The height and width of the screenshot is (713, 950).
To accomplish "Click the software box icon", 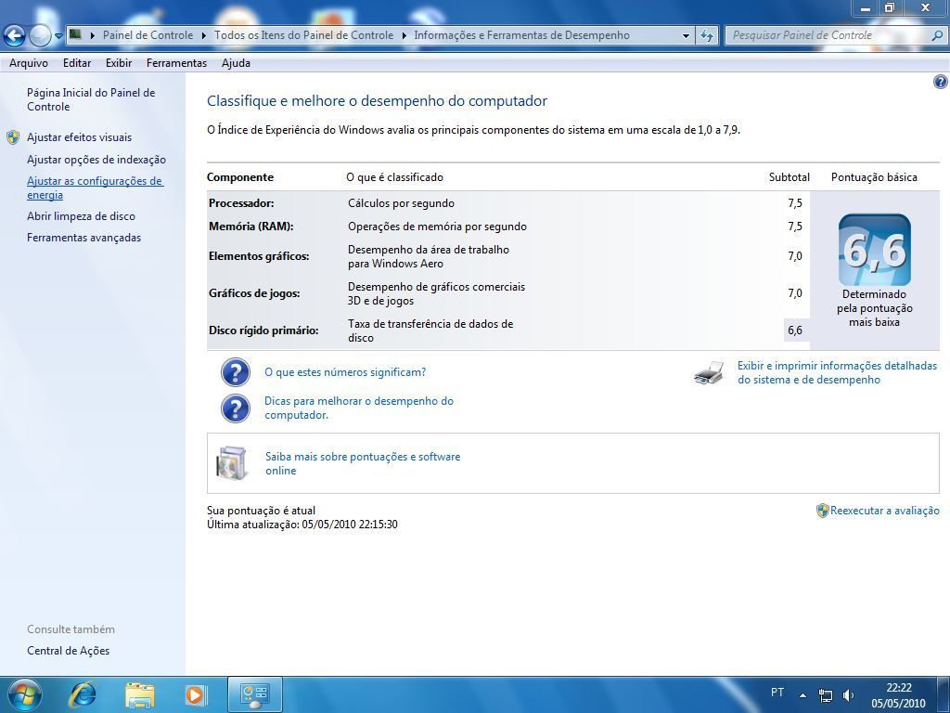I will coord(232,463).
